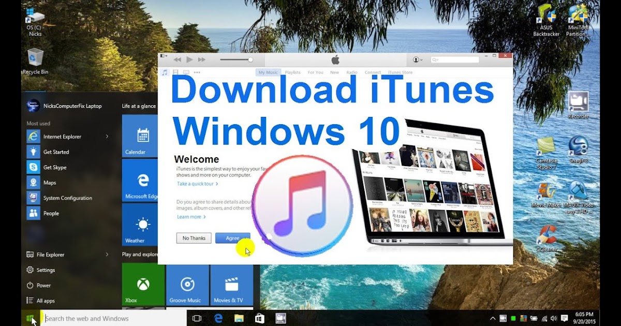Select the TV Shows library icon in iTunes

pyautogui.click(x=186, y=72)
